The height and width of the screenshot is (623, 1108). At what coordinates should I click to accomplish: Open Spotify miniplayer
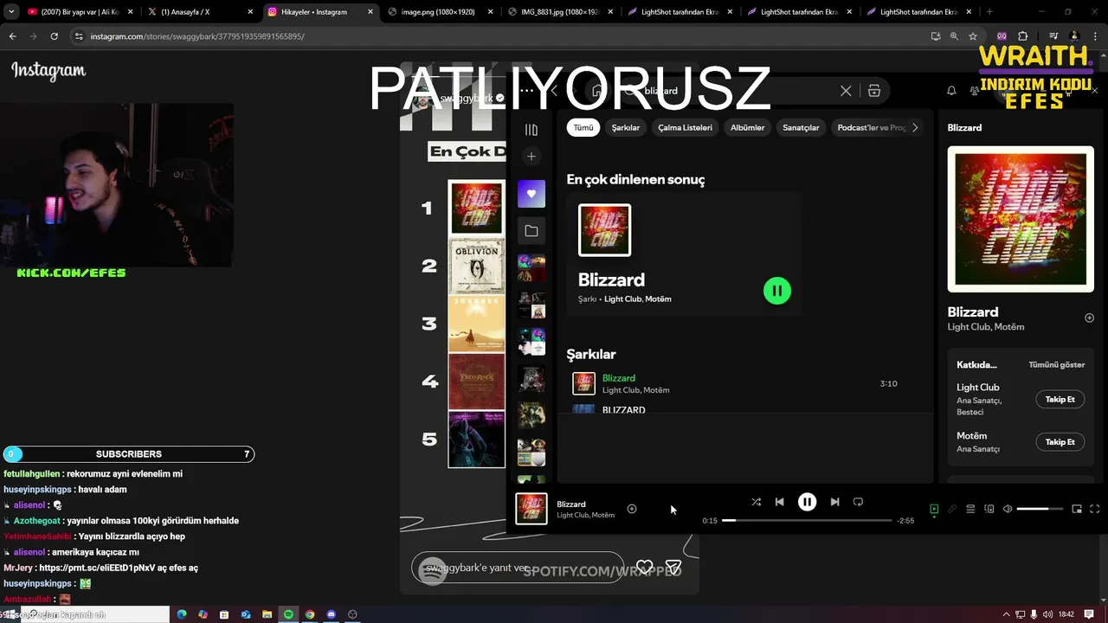click(x=1077, y=509)
